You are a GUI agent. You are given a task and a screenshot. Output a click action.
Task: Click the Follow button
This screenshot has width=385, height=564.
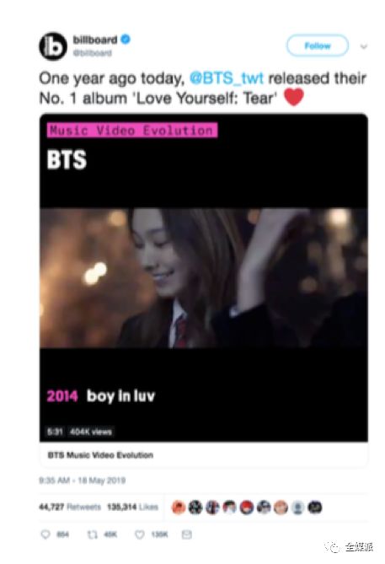pos(318,46)
